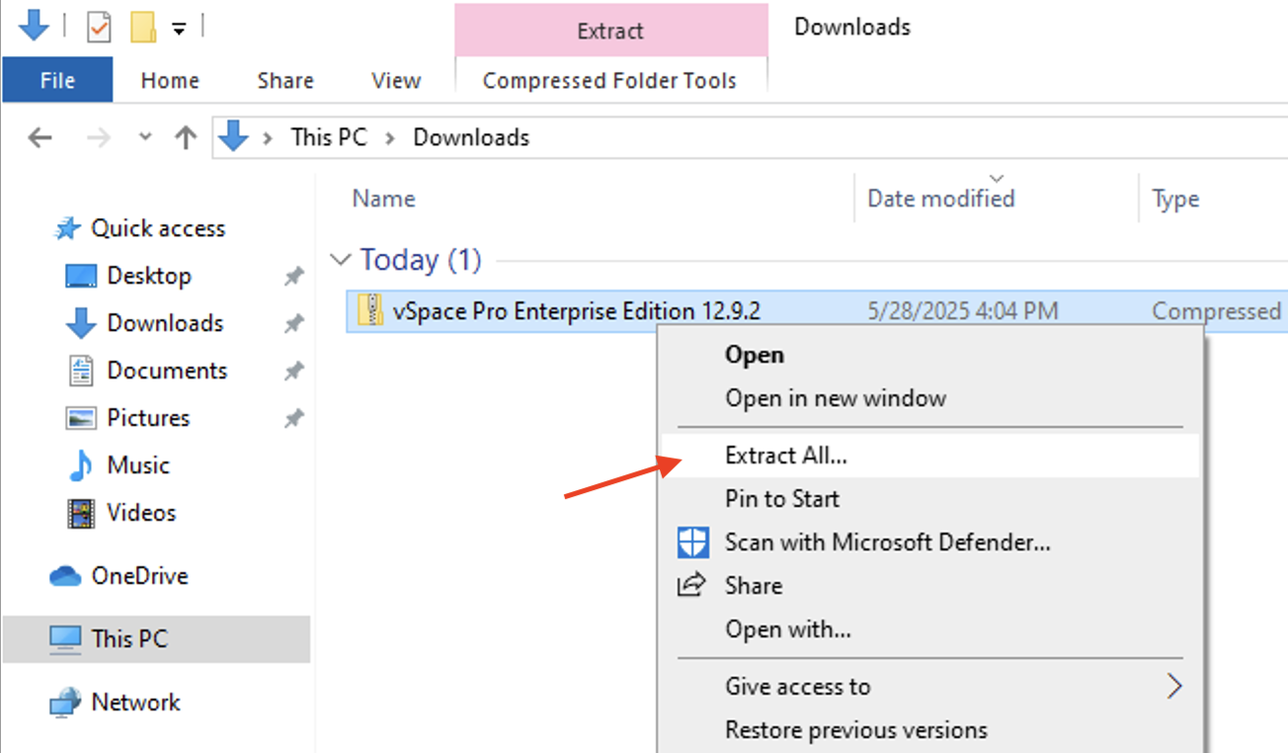The height and width of the screenshot is (753, 1288).
Task: Choose Pin to Start in context menu
Action: (782, 499)
